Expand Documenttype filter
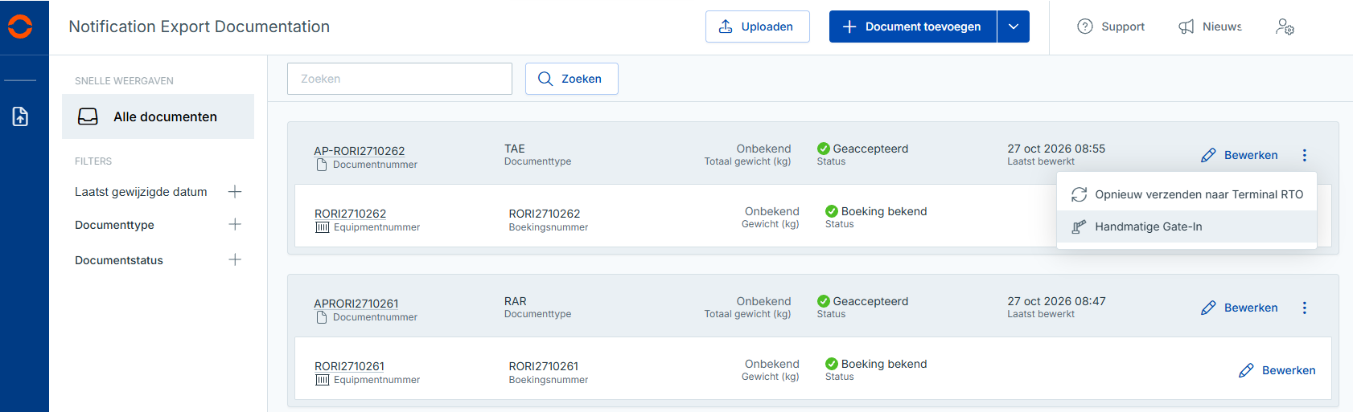The image size is (1353, 412). pos(235,224)
